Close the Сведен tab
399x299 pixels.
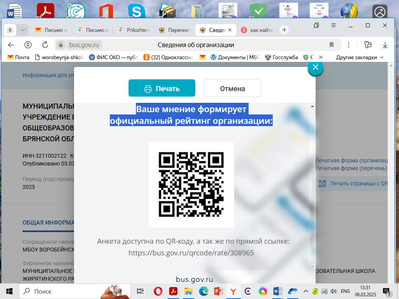230,30
